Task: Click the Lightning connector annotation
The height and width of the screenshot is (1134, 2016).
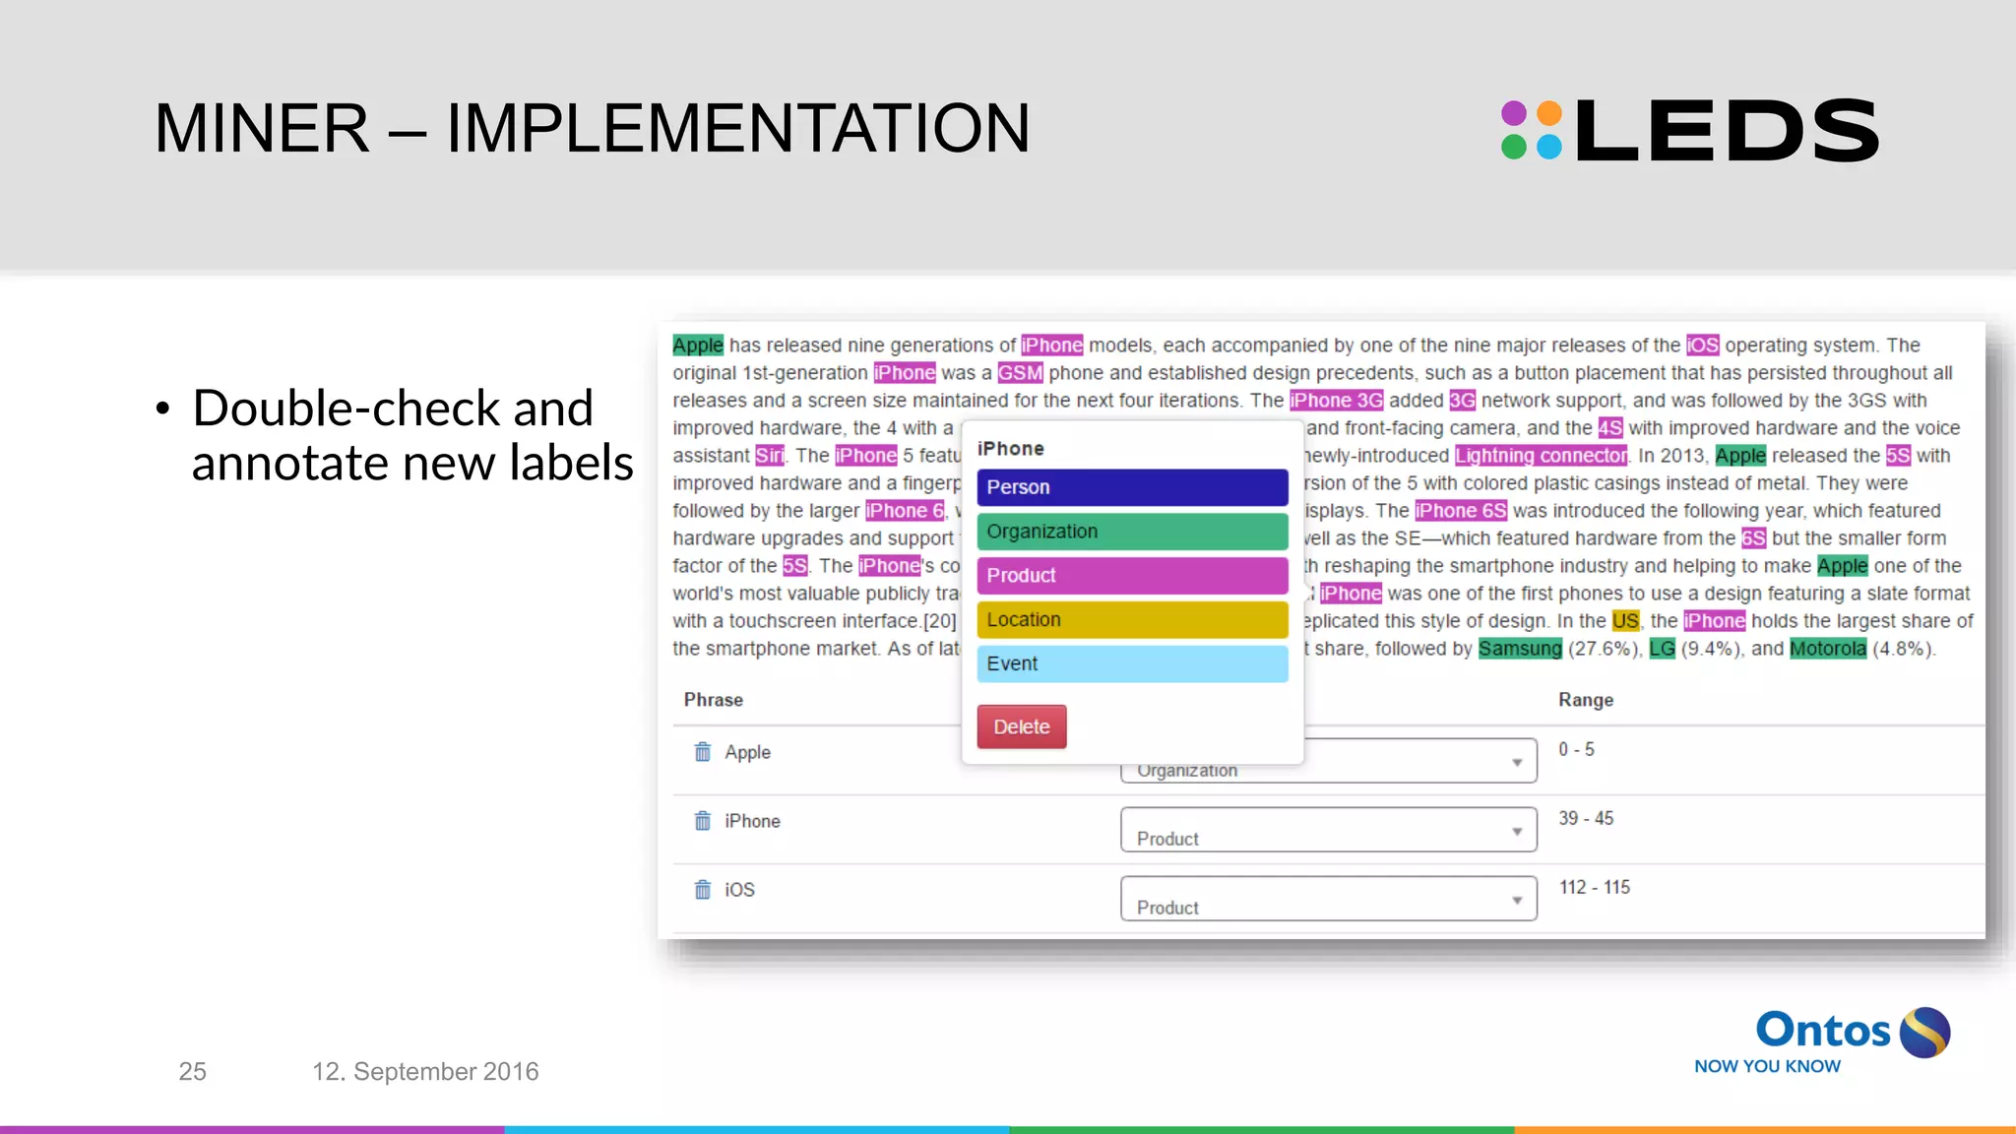Action: pyautogui.click(x=1541, y=456)
